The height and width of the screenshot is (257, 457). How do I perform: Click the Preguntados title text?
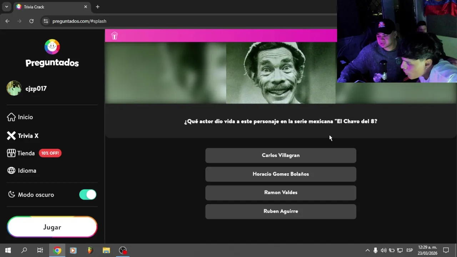(x=52, y=63)
